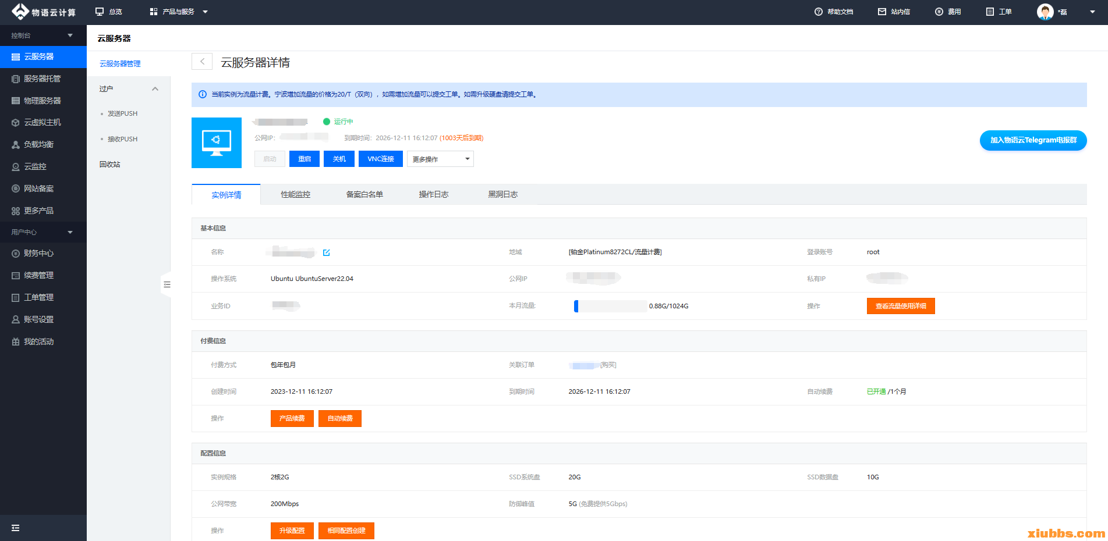Click the back arrow beside 云服务器详情
Viewport: 1108px width, 541px height.
[x=202, y=62]
